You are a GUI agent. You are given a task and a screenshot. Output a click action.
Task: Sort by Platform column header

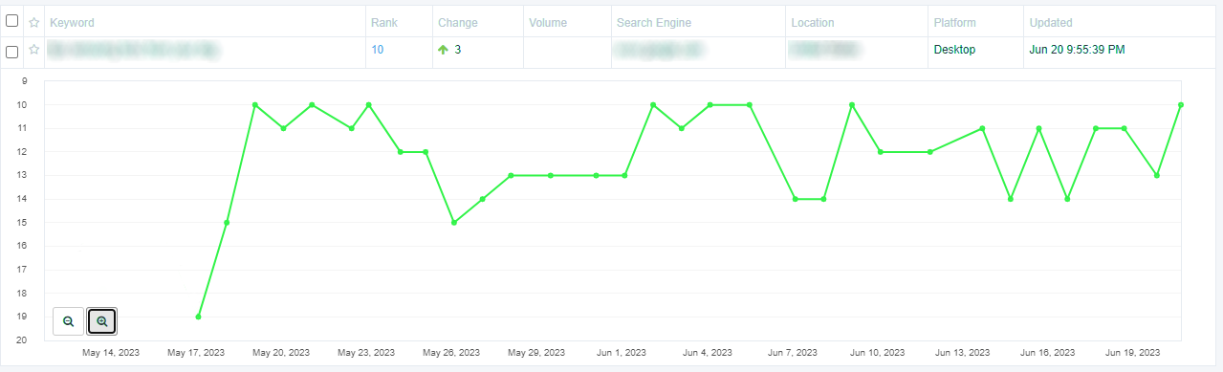pos(956,22)
